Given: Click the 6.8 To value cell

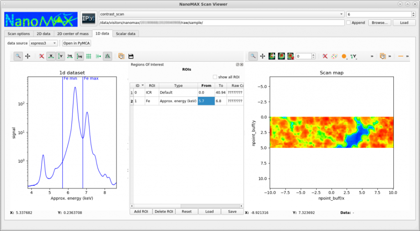Looking at the screenshot, I should point(221,101).
